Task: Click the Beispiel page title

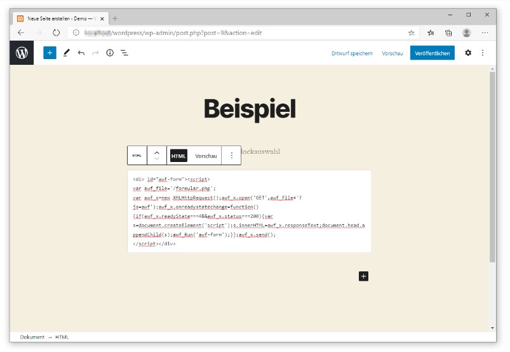Action: tap(250, 109)
